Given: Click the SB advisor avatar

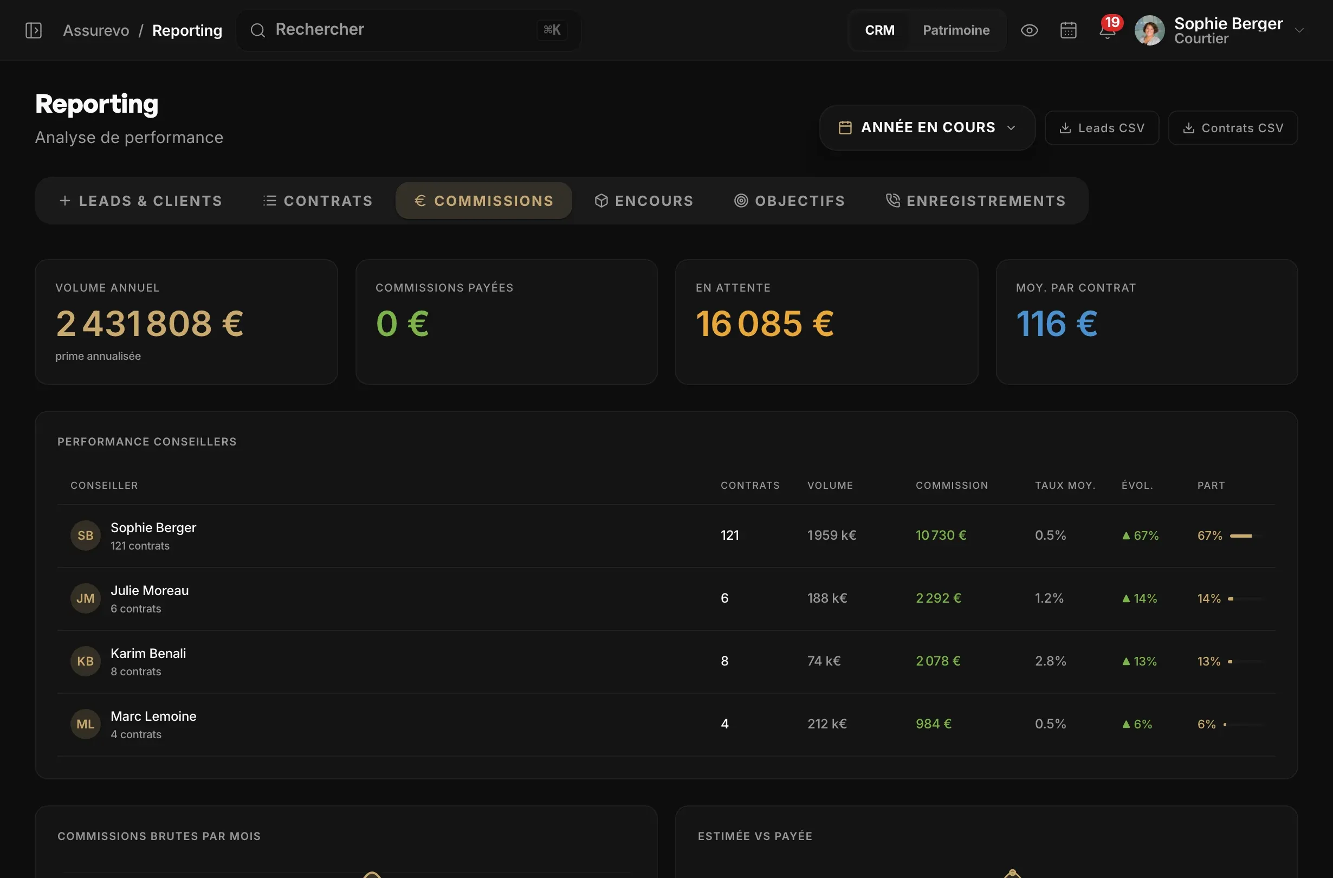Looking at the screenshot, I should pyautogui.click(x=85, y=535).
